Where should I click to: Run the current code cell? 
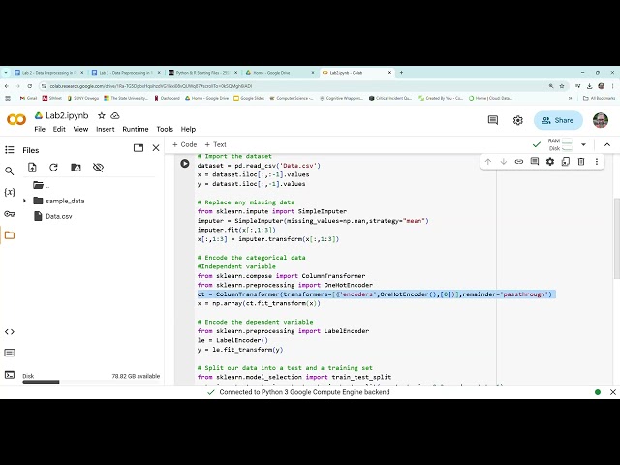tap(185, 163)
